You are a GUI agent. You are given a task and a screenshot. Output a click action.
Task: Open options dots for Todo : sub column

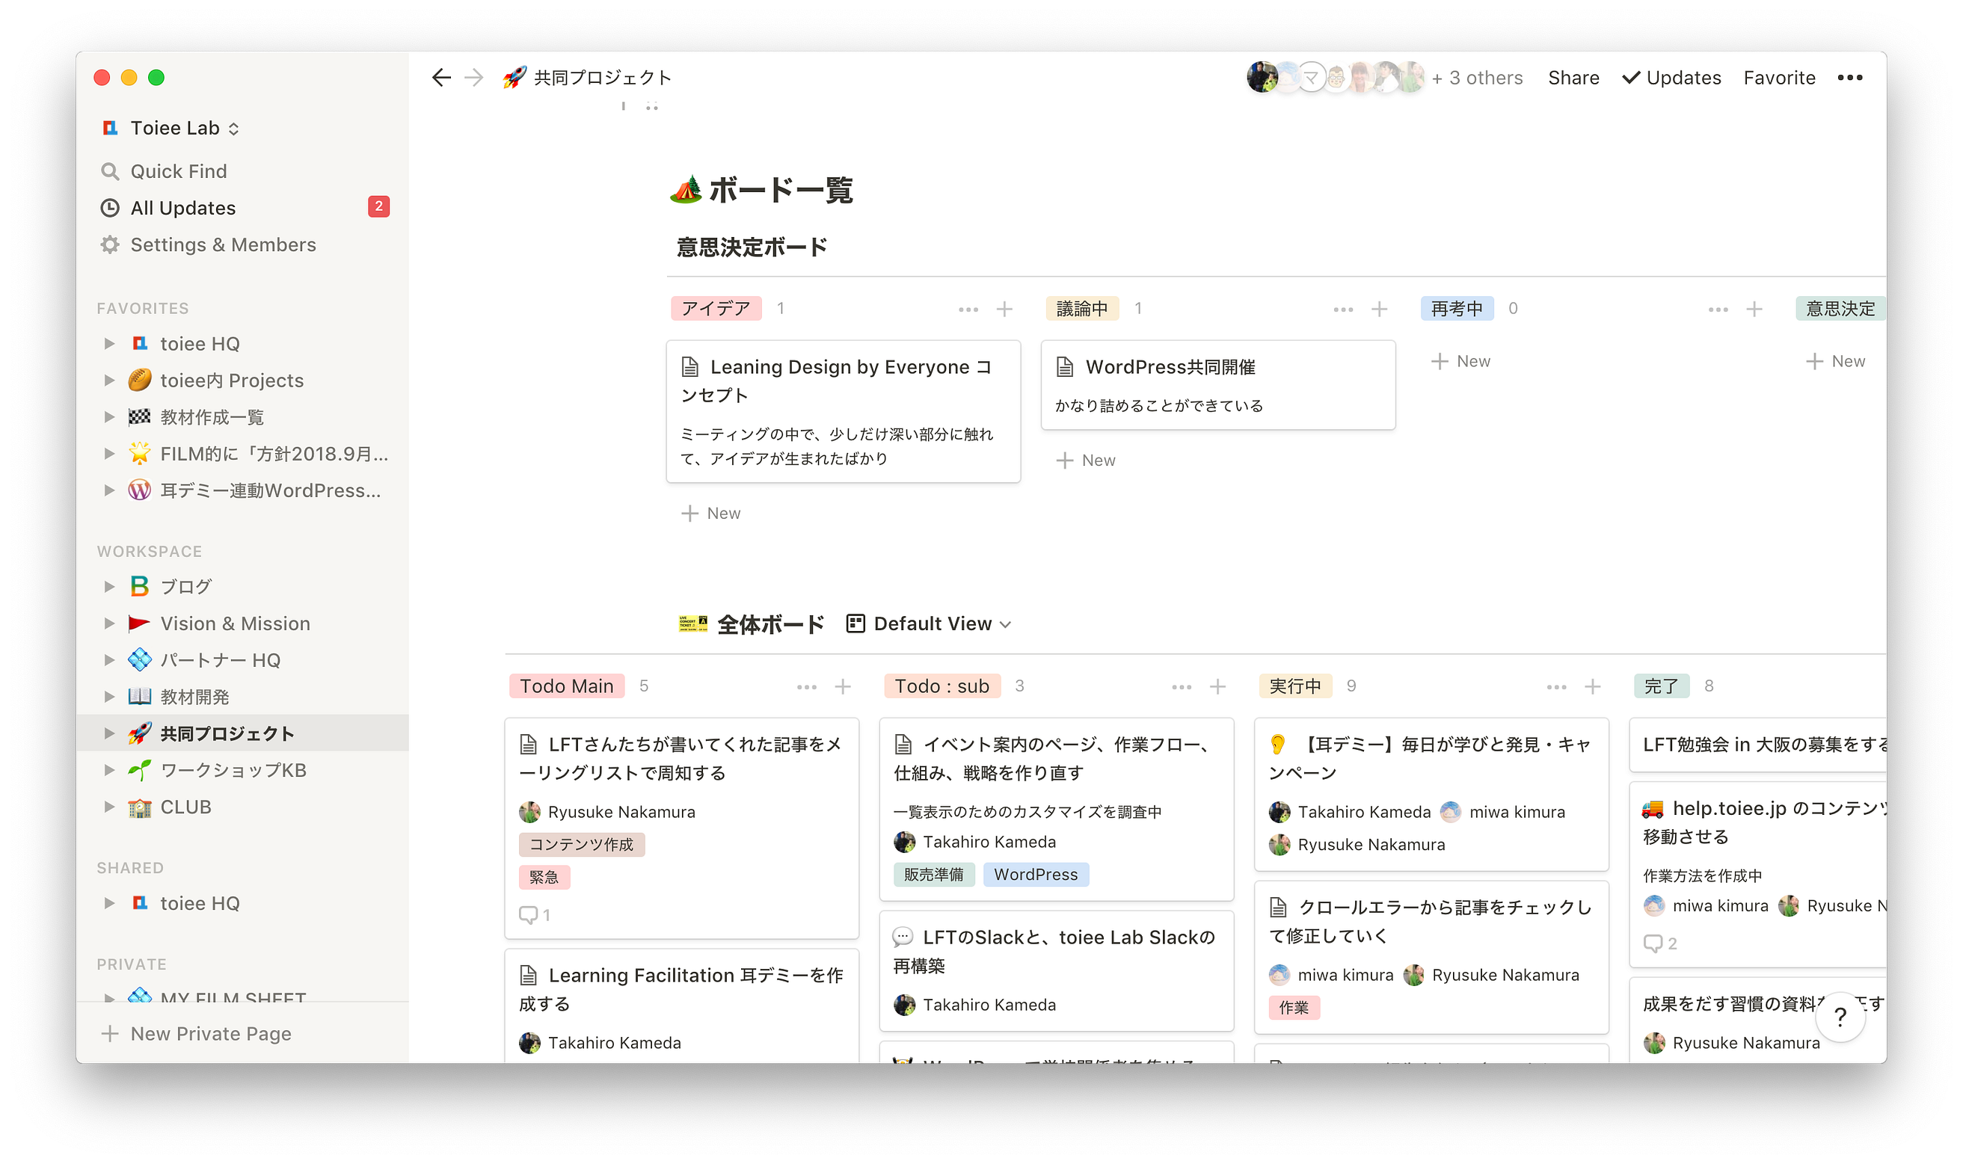pos(1182,686)
